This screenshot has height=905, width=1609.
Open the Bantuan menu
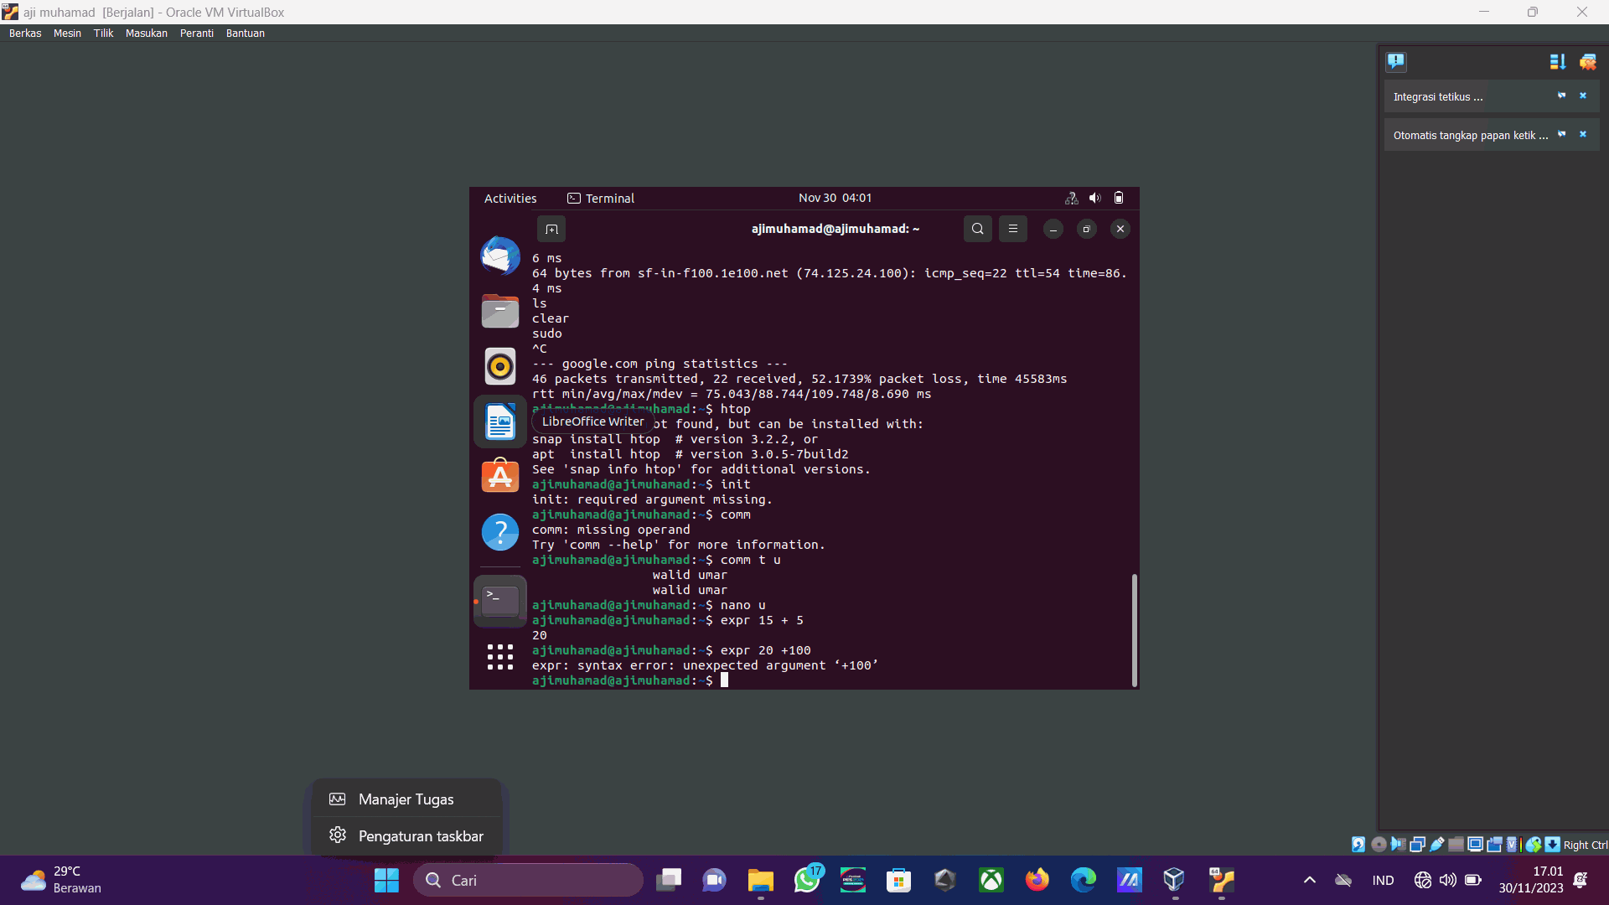(x=246, y=34)
